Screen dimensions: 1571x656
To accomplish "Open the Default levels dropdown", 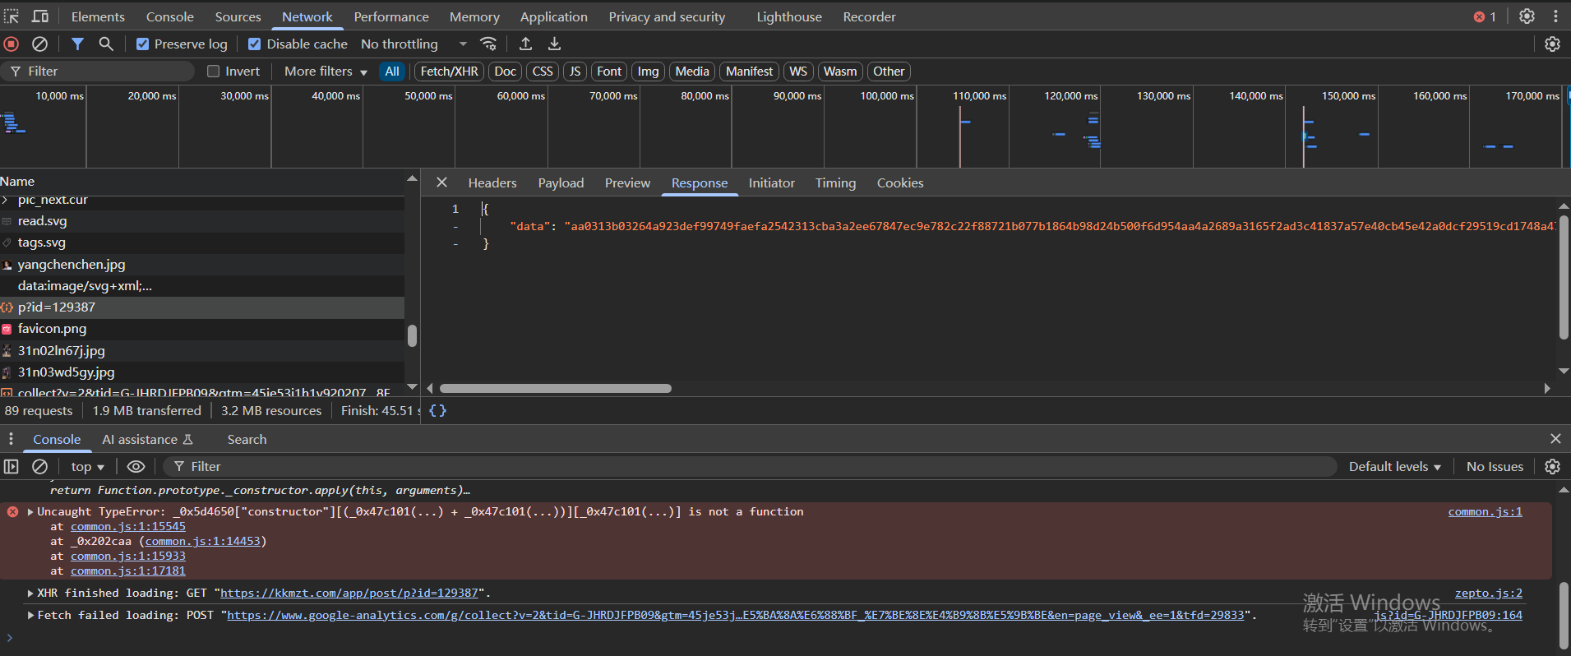I will pos(1394,466).
